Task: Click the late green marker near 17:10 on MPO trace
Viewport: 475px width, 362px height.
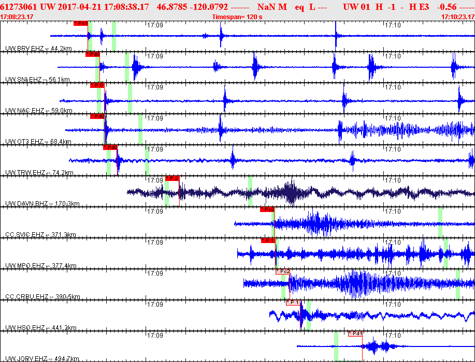Action: tap(445, 253)
